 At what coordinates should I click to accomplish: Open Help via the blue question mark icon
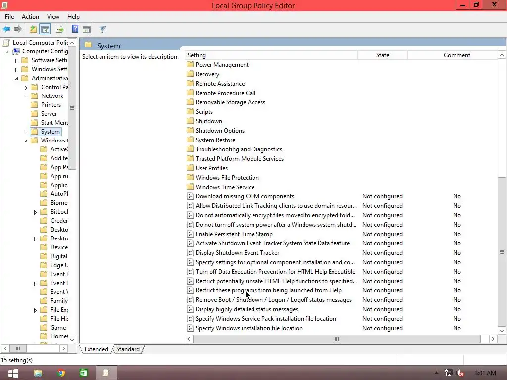(75, 29)
